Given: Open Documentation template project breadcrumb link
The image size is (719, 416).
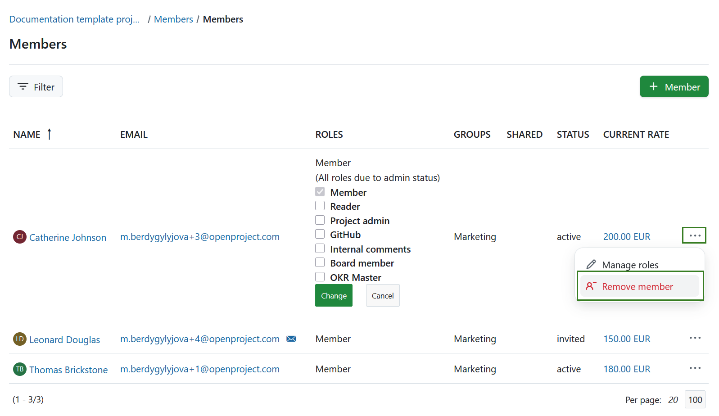Looking at the screenshot, I should click(x=74, y=19).
